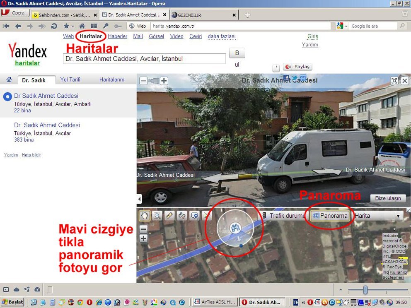Image resolution: width=411 pixels, height=308 pixels.
Task: Select the hand pan tool on map
Action: [145, 216]
